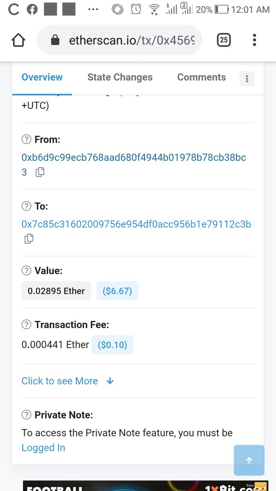The image size is (276, 491).
Task: Tap the browser home icon
Action: [x=18, y=40]
